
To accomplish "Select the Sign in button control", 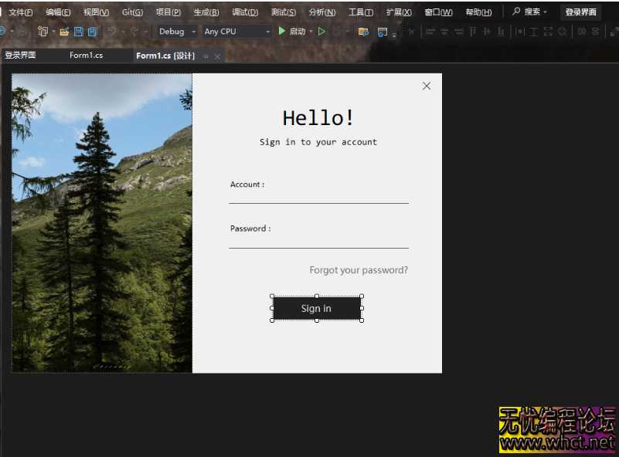I will click(316, 307).
